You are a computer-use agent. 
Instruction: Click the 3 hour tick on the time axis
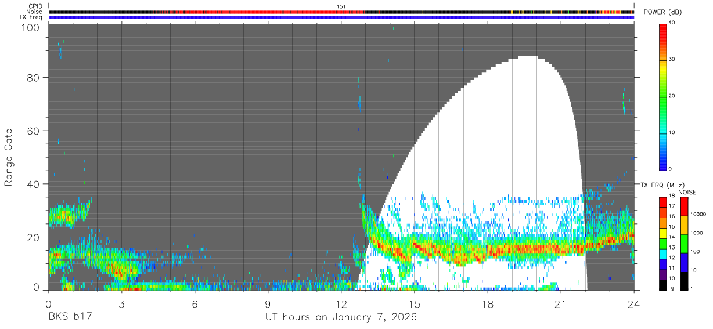121,304
